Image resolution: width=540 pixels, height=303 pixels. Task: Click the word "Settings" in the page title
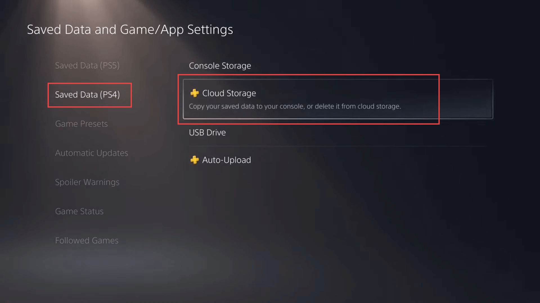point(210,29)
